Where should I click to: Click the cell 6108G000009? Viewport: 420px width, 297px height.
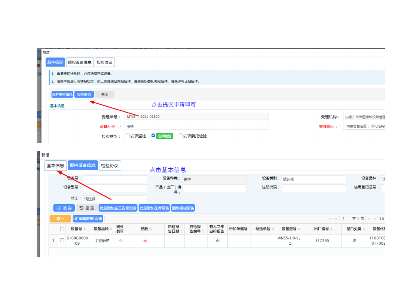pos(77,241)
